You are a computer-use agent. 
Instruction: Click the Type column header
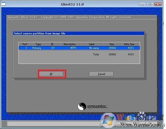click(x=38, y=44)
